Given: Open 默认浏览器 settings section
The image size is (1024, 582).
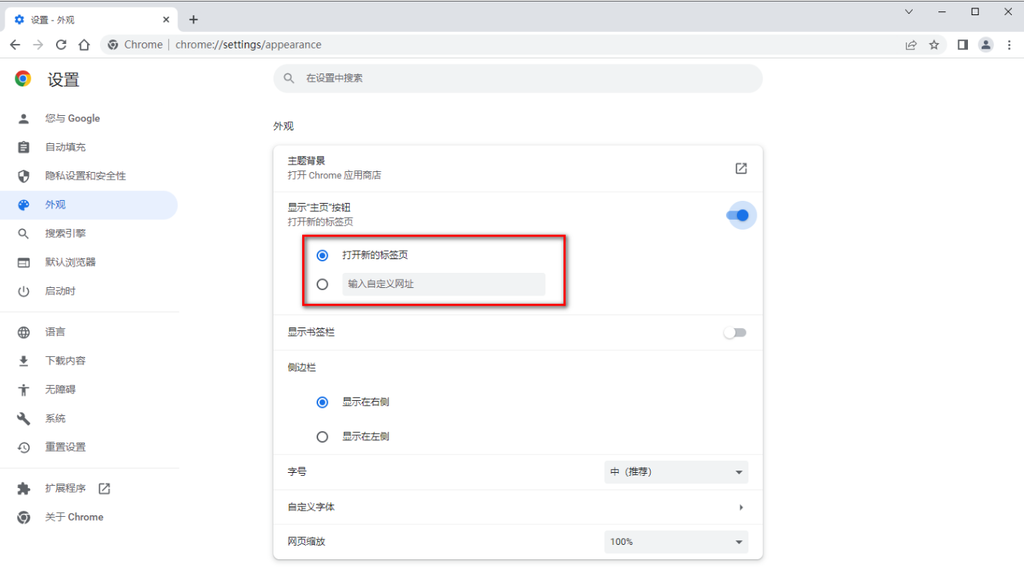Looking at the screenshot, I should pos(89,262).
